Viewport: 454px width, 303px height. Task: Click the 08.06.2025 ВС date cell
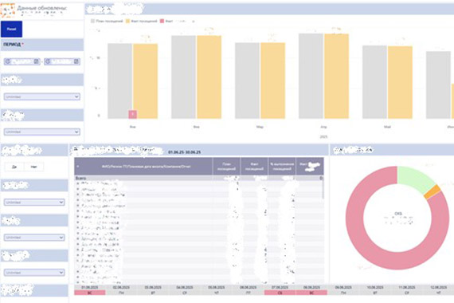pyautogui.click(x=311, y=290)
